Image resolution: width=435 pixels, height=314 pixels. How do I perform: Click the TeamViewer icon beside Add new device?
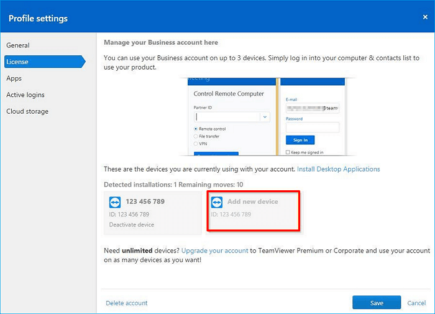click(x=217, y=203)
